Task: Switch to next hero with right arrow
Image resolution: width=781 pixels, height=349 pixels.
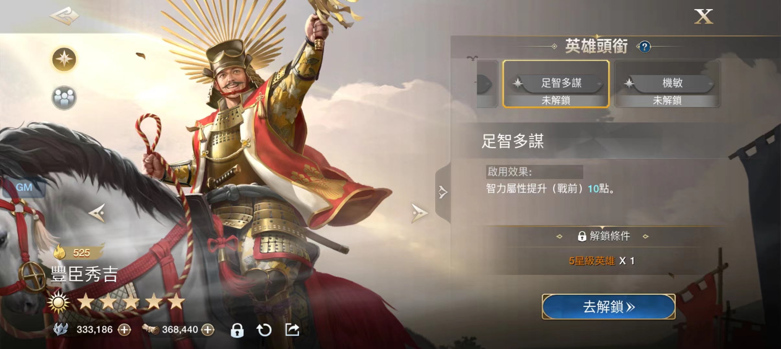Action: [419, 213]
